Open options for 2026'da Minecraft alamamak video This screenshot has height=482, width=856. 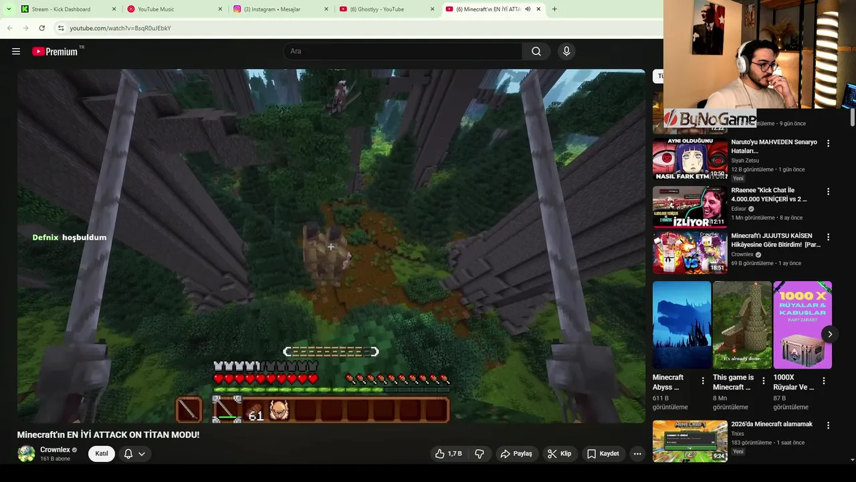click(828, 425)
